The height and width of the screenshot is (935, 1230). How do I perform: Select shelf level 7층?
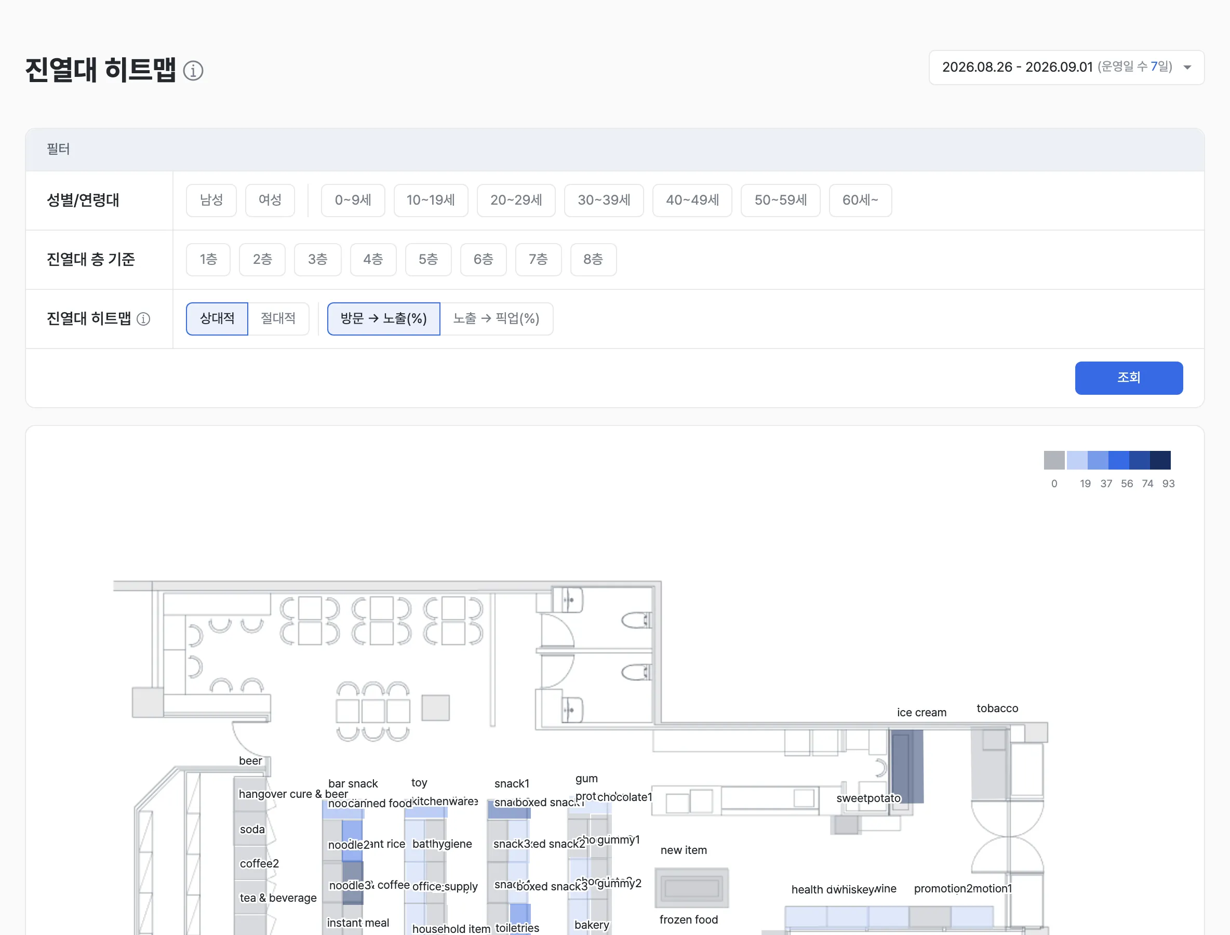point(538,259)
